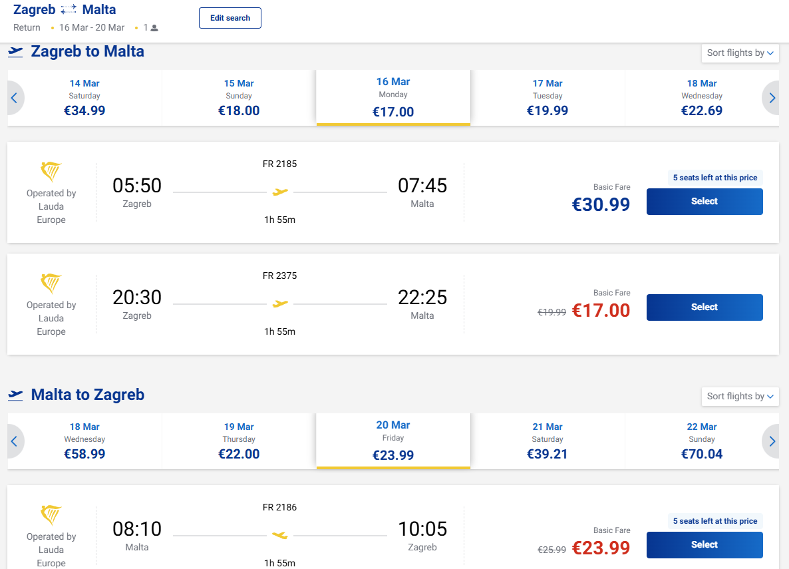
Task: Click previous dates arrow for Malta to Zagreb
Action: tap(15, 441)
